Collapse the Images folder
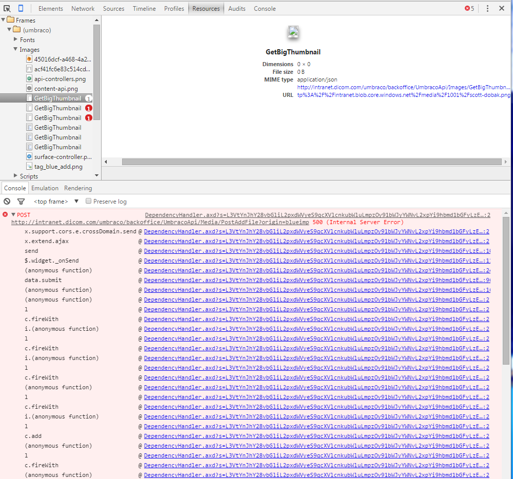Viewport: 513px width, 479px height. click(15, 49)
